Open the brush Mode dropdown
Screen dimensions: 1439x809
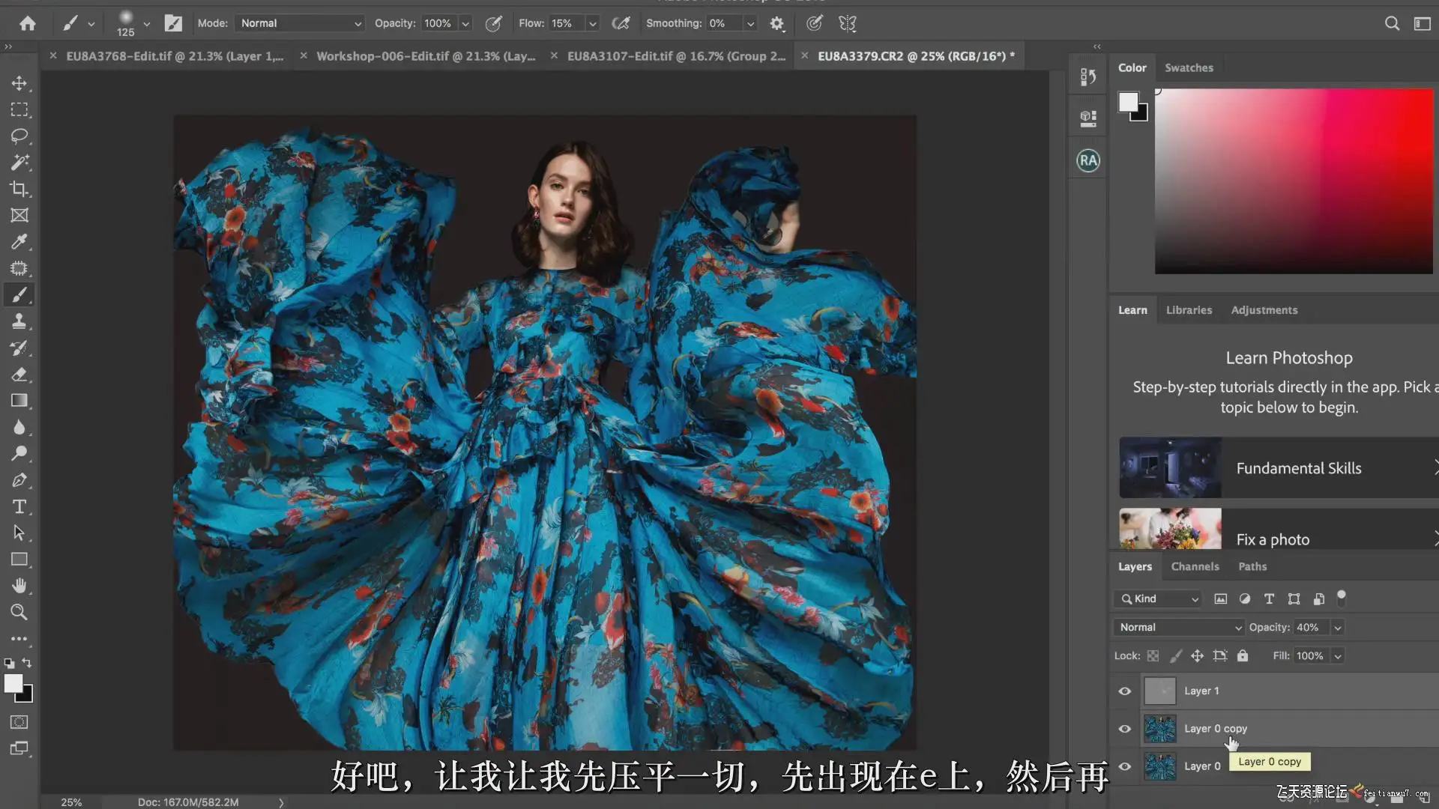pyautogui.click(x=300, y=23)
